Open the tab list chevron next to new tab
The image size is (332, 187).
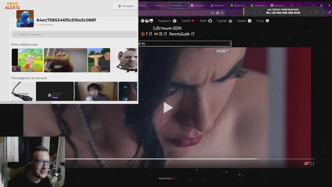tap(299, 5)
